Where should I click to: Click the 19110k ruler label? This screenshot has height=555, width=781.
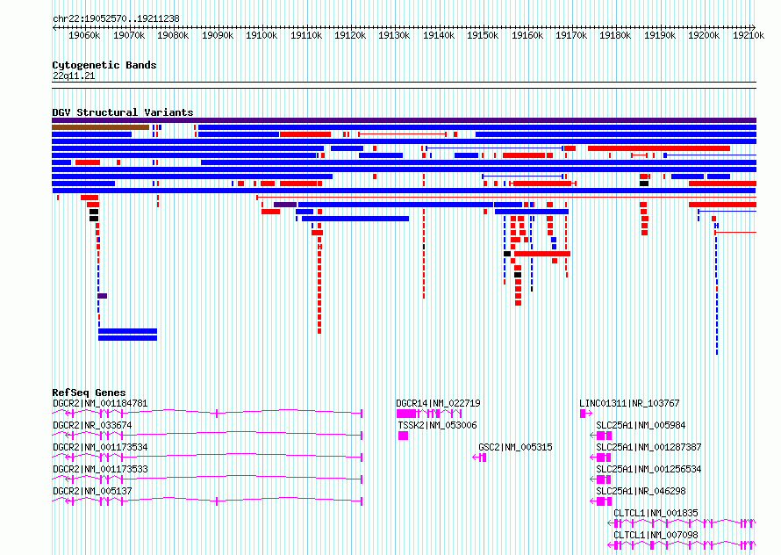coord(306,35)
